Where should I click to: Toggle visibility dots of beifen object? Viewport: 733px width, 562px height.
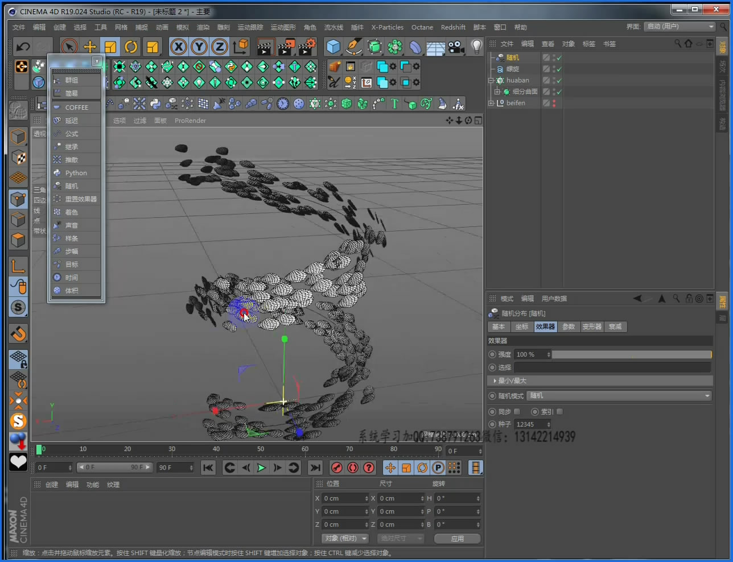click(x=554, y=103)
